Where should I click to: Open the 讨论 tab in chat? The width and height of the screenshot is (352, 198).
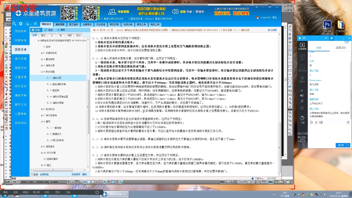pos(318,48)
